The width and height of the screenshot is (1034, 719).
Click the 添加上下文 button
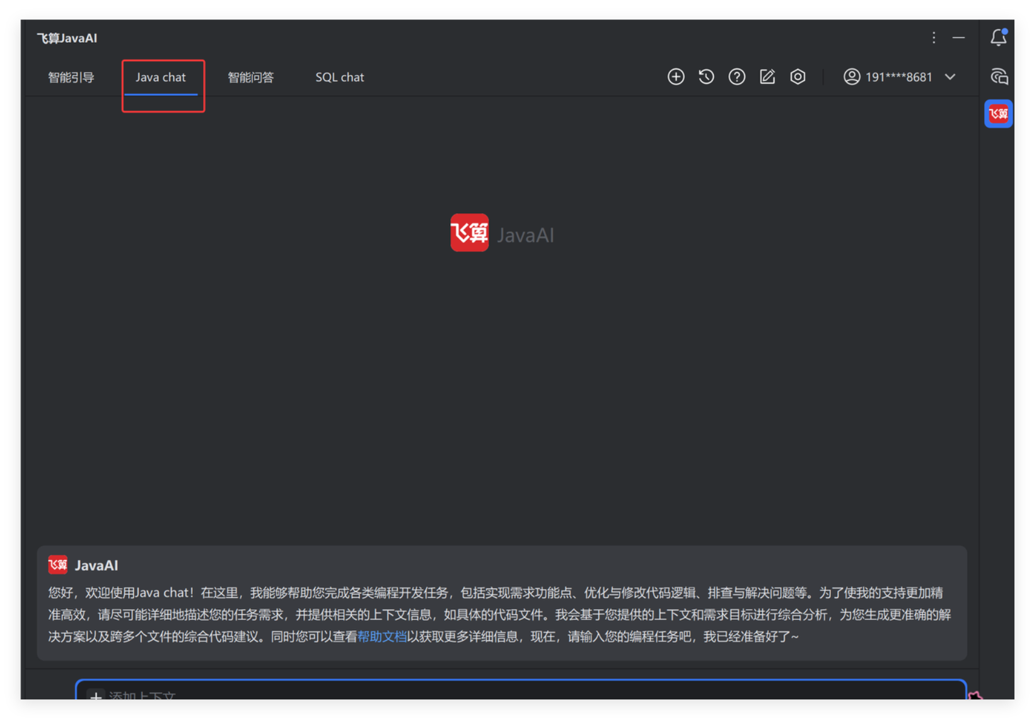click(132, 695)
